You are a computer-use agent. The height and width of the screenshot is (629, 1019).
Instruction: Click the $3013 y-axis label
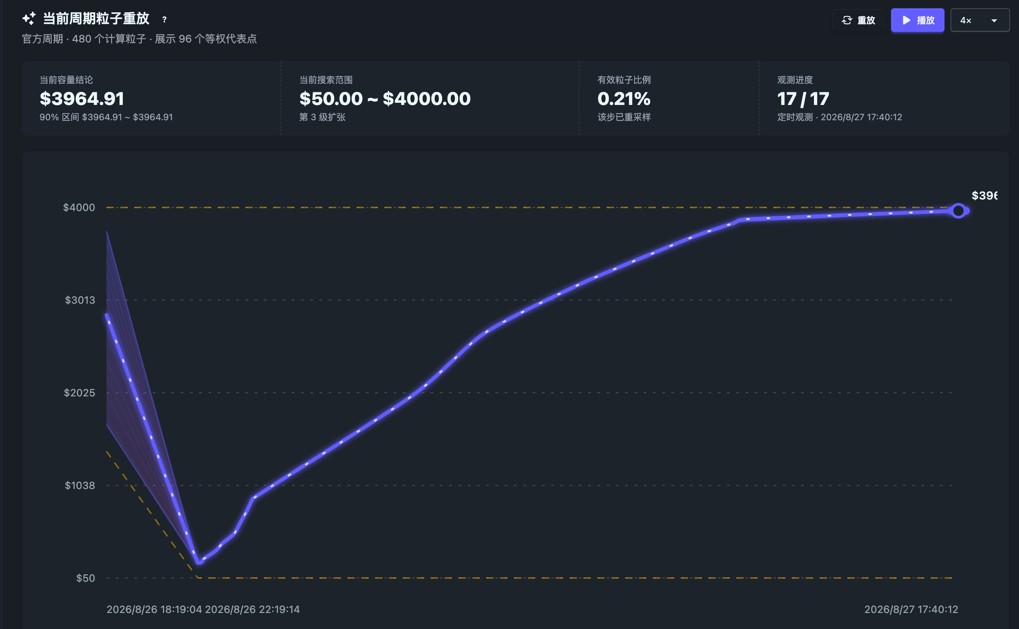[80, 300]
